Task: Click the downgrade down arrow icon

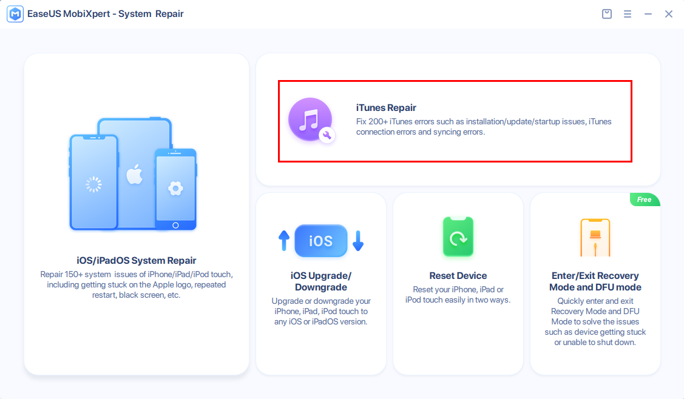Action: click(x=357, y=241)
